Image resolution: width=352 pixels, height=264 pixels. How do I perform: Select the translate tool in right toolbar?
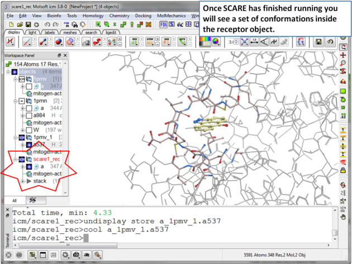[344, 56]
